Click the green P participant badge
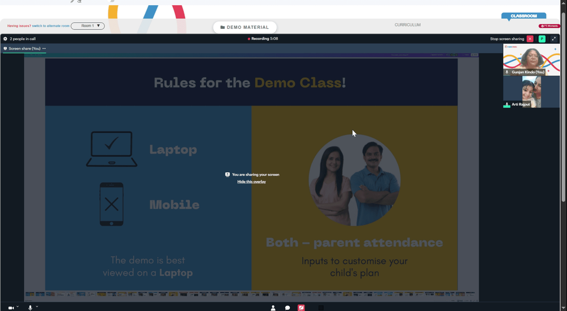Screen dimensions: 567x311 [541, 39]
